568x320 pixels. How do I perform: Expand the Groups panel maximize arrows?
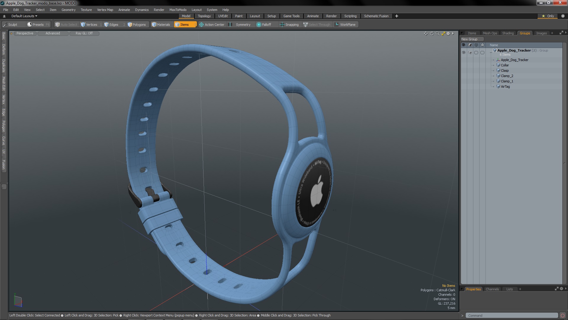coord(561,33)
